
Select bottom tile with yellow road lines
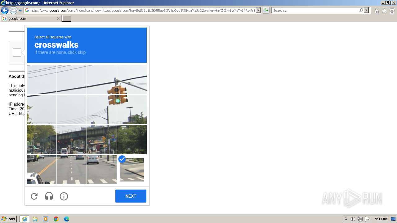click(42, 169)
